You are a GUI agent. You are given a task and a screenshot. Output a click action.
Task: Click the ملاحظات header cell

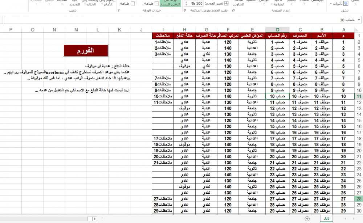click(163, 36)
